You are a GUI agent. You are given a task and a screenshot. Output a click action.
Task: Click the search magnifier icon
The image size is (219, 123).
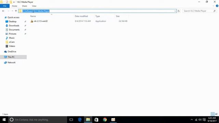[215, 11]
